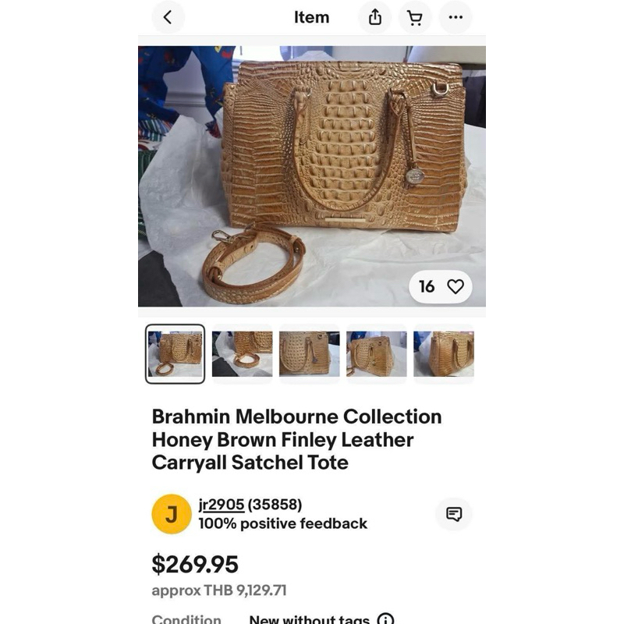
Task: Go back using the back arrow
Action: 168,17
